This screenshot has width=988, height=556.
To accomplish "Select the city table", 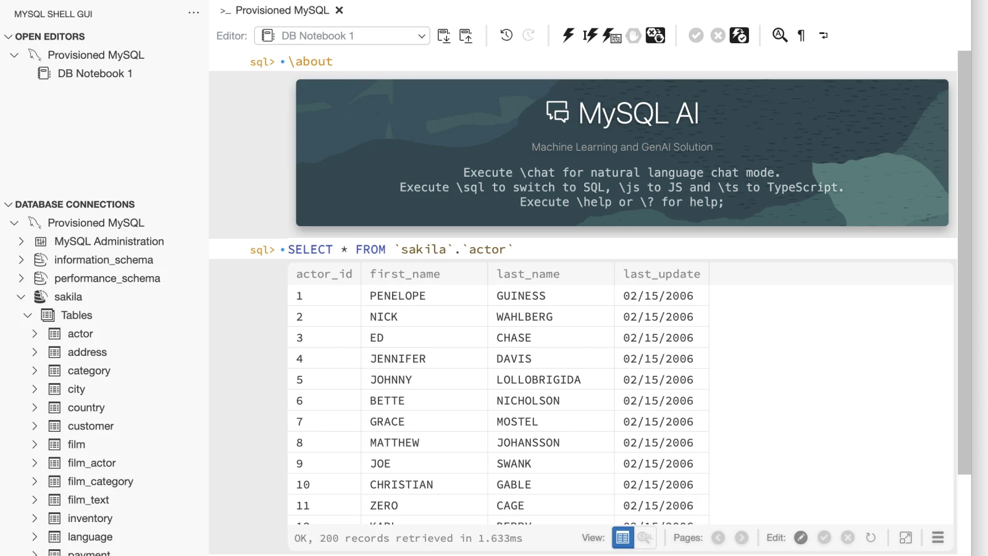I will tap(76, 389).
